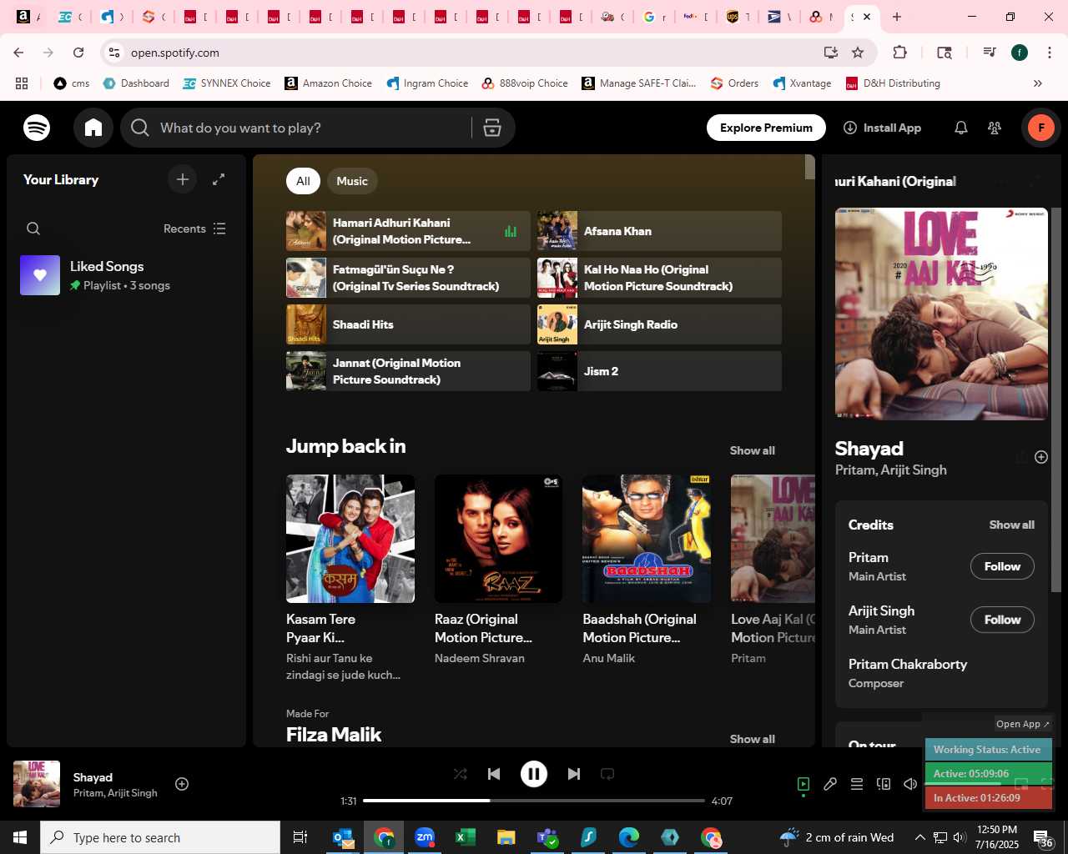Click the What do you want to play field

310,128
